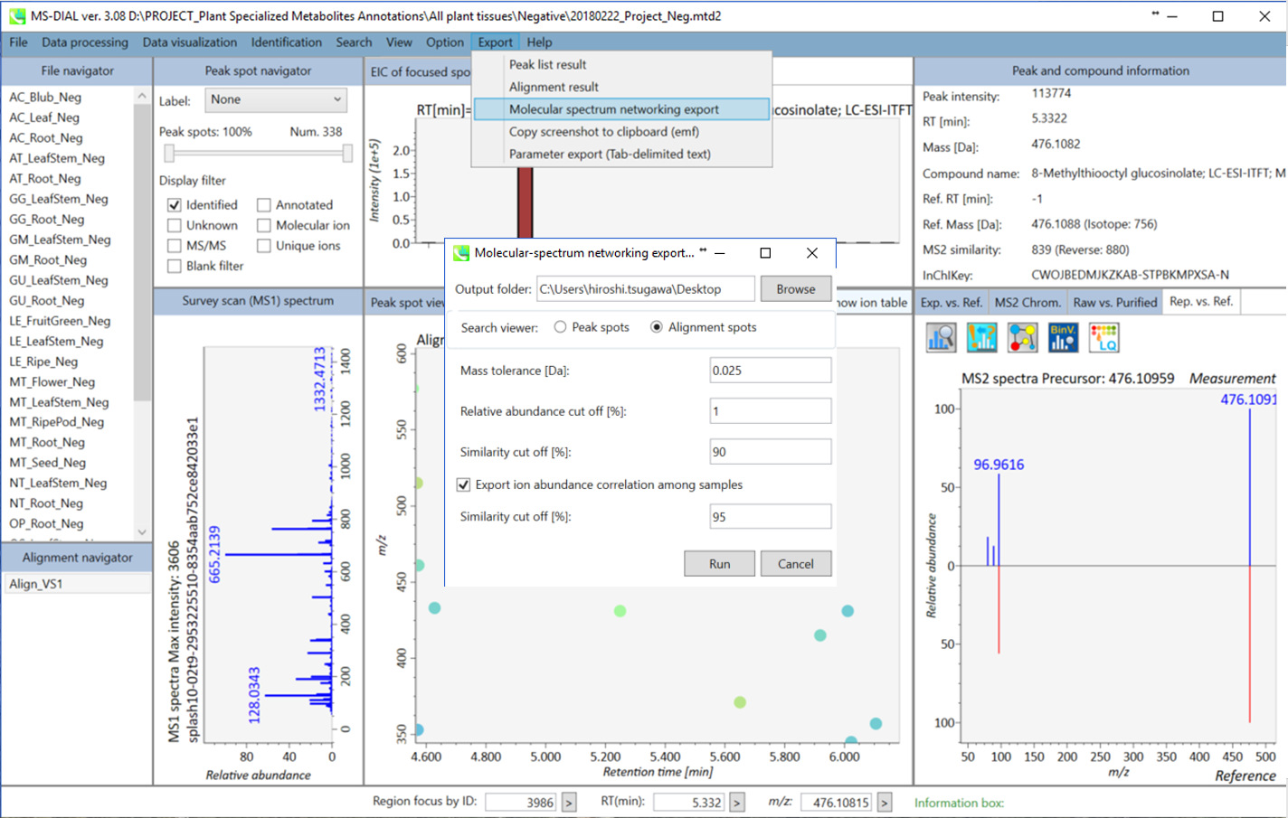The height and width of the screenshot is (818, 1288).
Task: Go to next region ID arrow button
Action: (569, 803)
